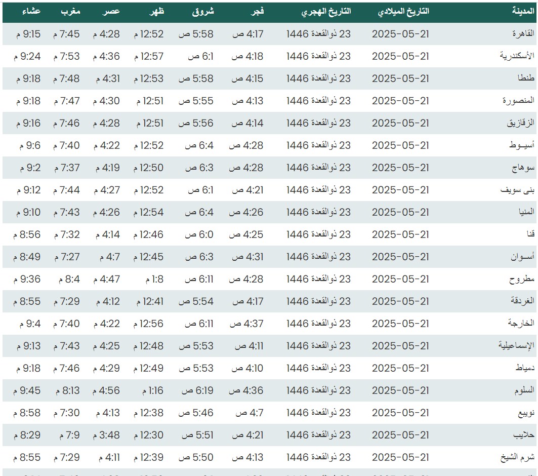Image resolution: width=538 pixels, height=476 pixels.
Task: Click السلوم's عشاء time 9:45 م
Action: (x=26, y=390)
